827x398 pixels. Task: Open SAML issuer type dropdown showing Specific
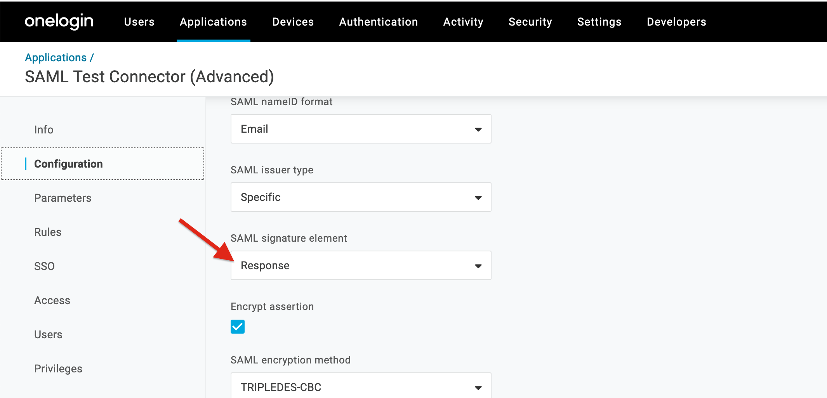(361, 197)
